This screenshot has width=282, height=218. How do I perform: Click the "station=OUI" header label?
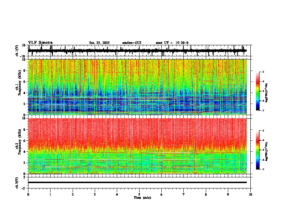pyautogui.click(x=132, y=43)
